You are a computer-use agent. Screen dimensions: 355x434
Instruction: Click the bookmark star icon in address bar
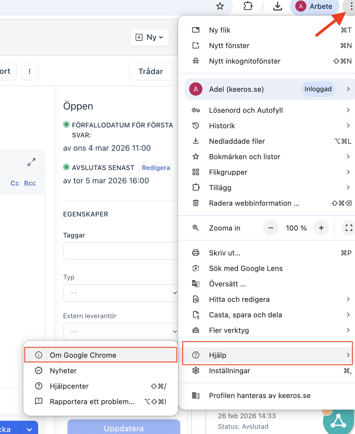[220, 6]
